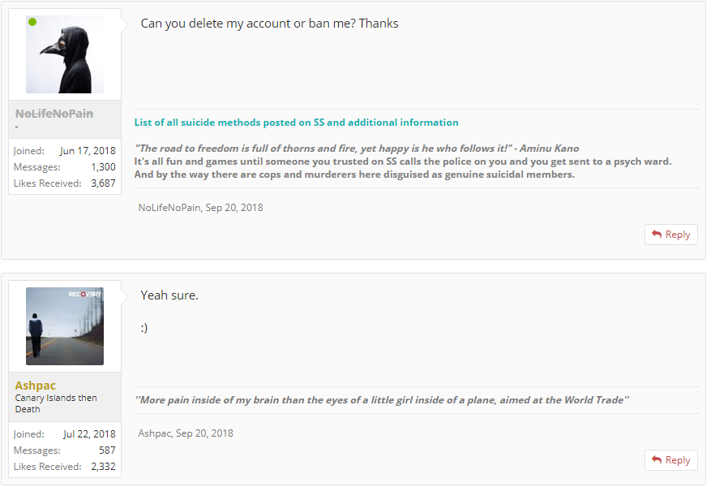The image size is (715, 487).
Task: Click the green online status dot
Action: pyautogui.click(x=32, y=22)
